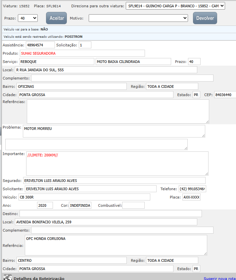Image resolution: width=236 pixels, height=280 pixels.
Task: Expand the Prazo dropdown at top
Action: 28,18
